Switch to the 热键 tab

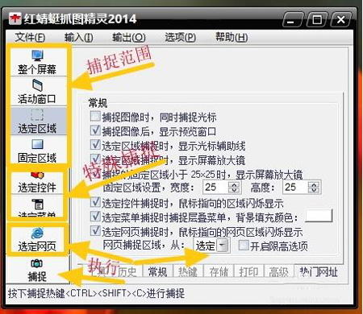(x=188, y=272)
